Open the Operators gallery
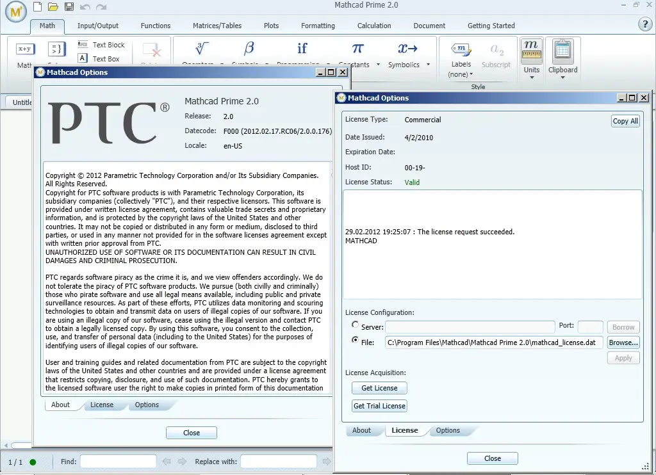 (x=202, y=54)
